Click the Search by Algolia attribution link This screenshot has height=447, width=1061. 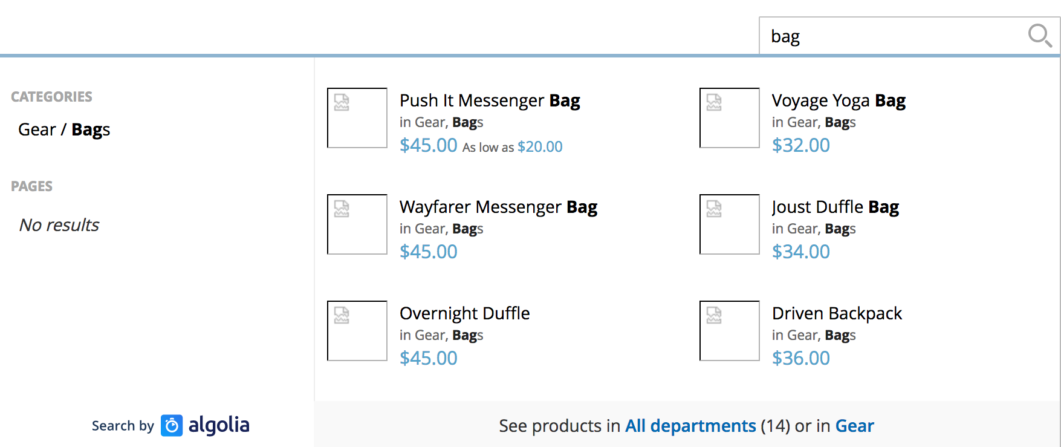pyautogui.click(x=170, y=425)
